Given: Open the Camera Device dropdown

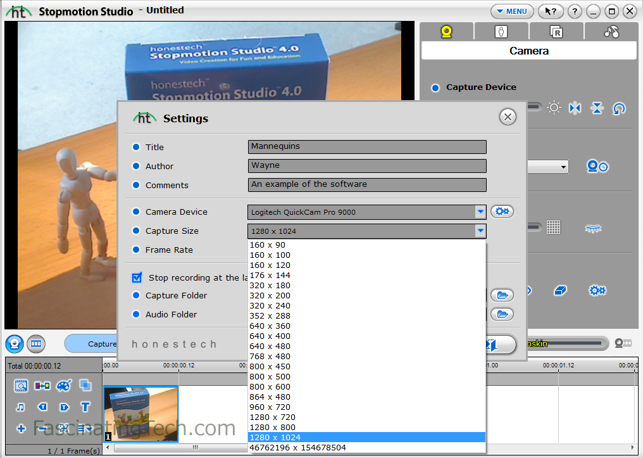Looking at the screenshot, I should pos(480,212).
